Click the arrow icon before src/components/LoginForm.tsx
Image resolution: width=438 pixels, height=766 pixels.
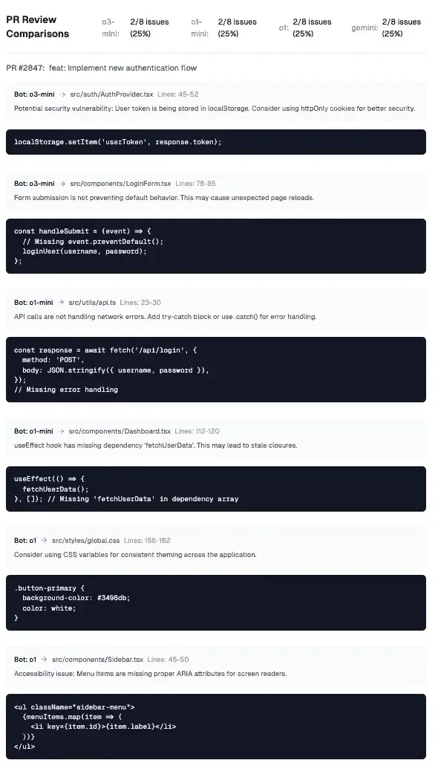62,184
